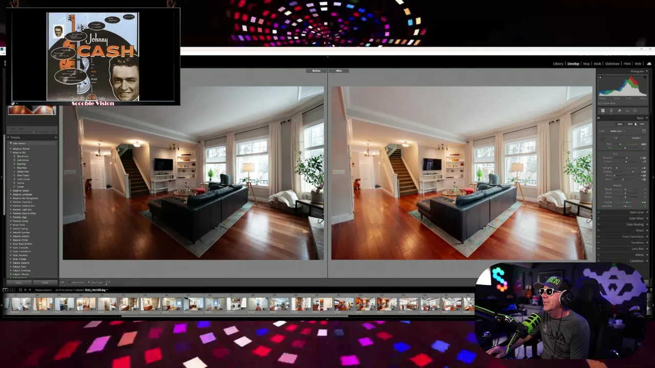Select the Edit sliders tool icon
655x368 pixels.
click(603, 110)
